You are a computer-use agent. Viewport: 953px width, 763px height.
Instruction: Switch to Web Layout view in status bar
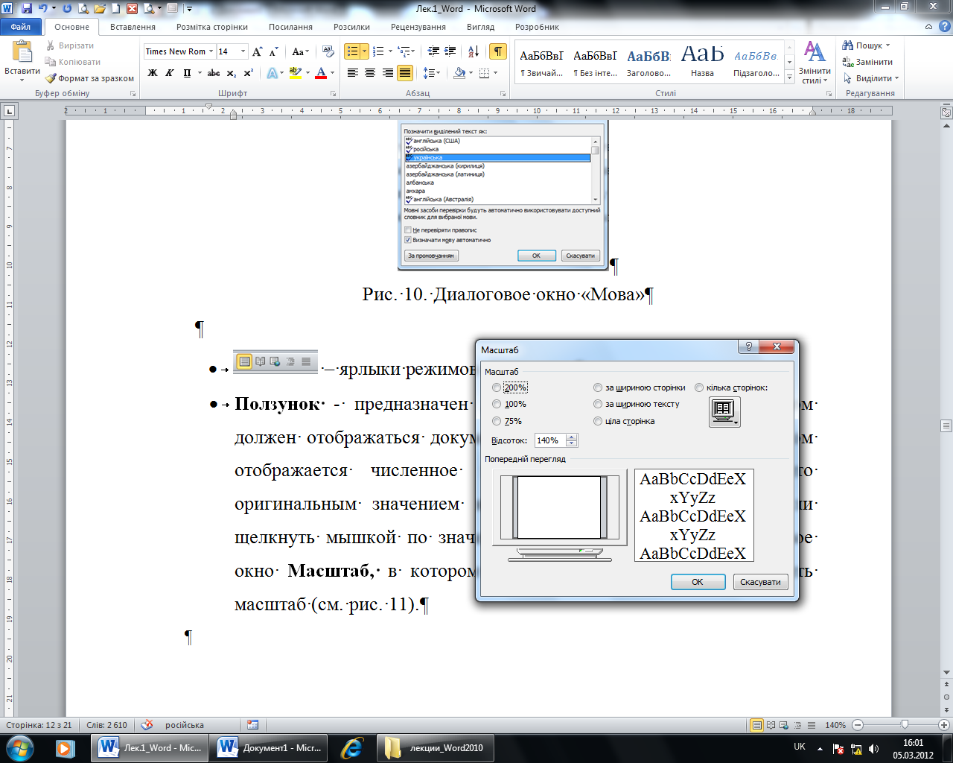tap(785, 725)
